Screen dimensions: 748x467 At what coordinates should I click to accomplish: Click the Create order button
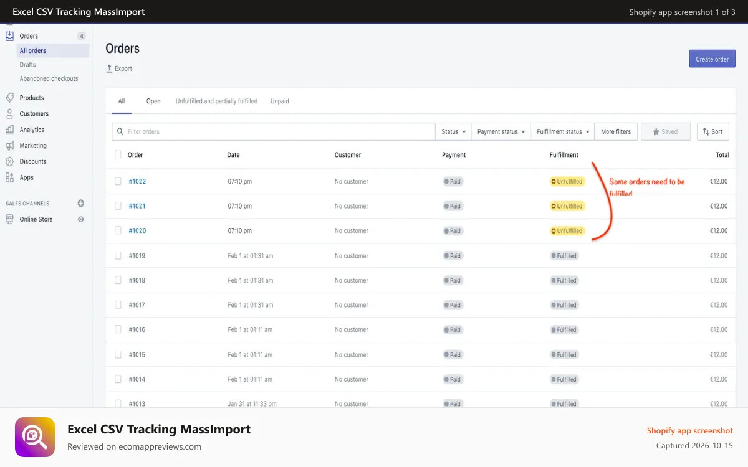tap(712, 59)
